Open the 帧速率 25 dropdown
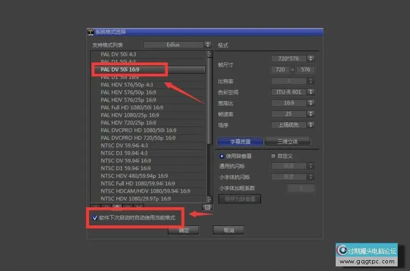Screen dimensions: 410x271 tap(292, 114)
